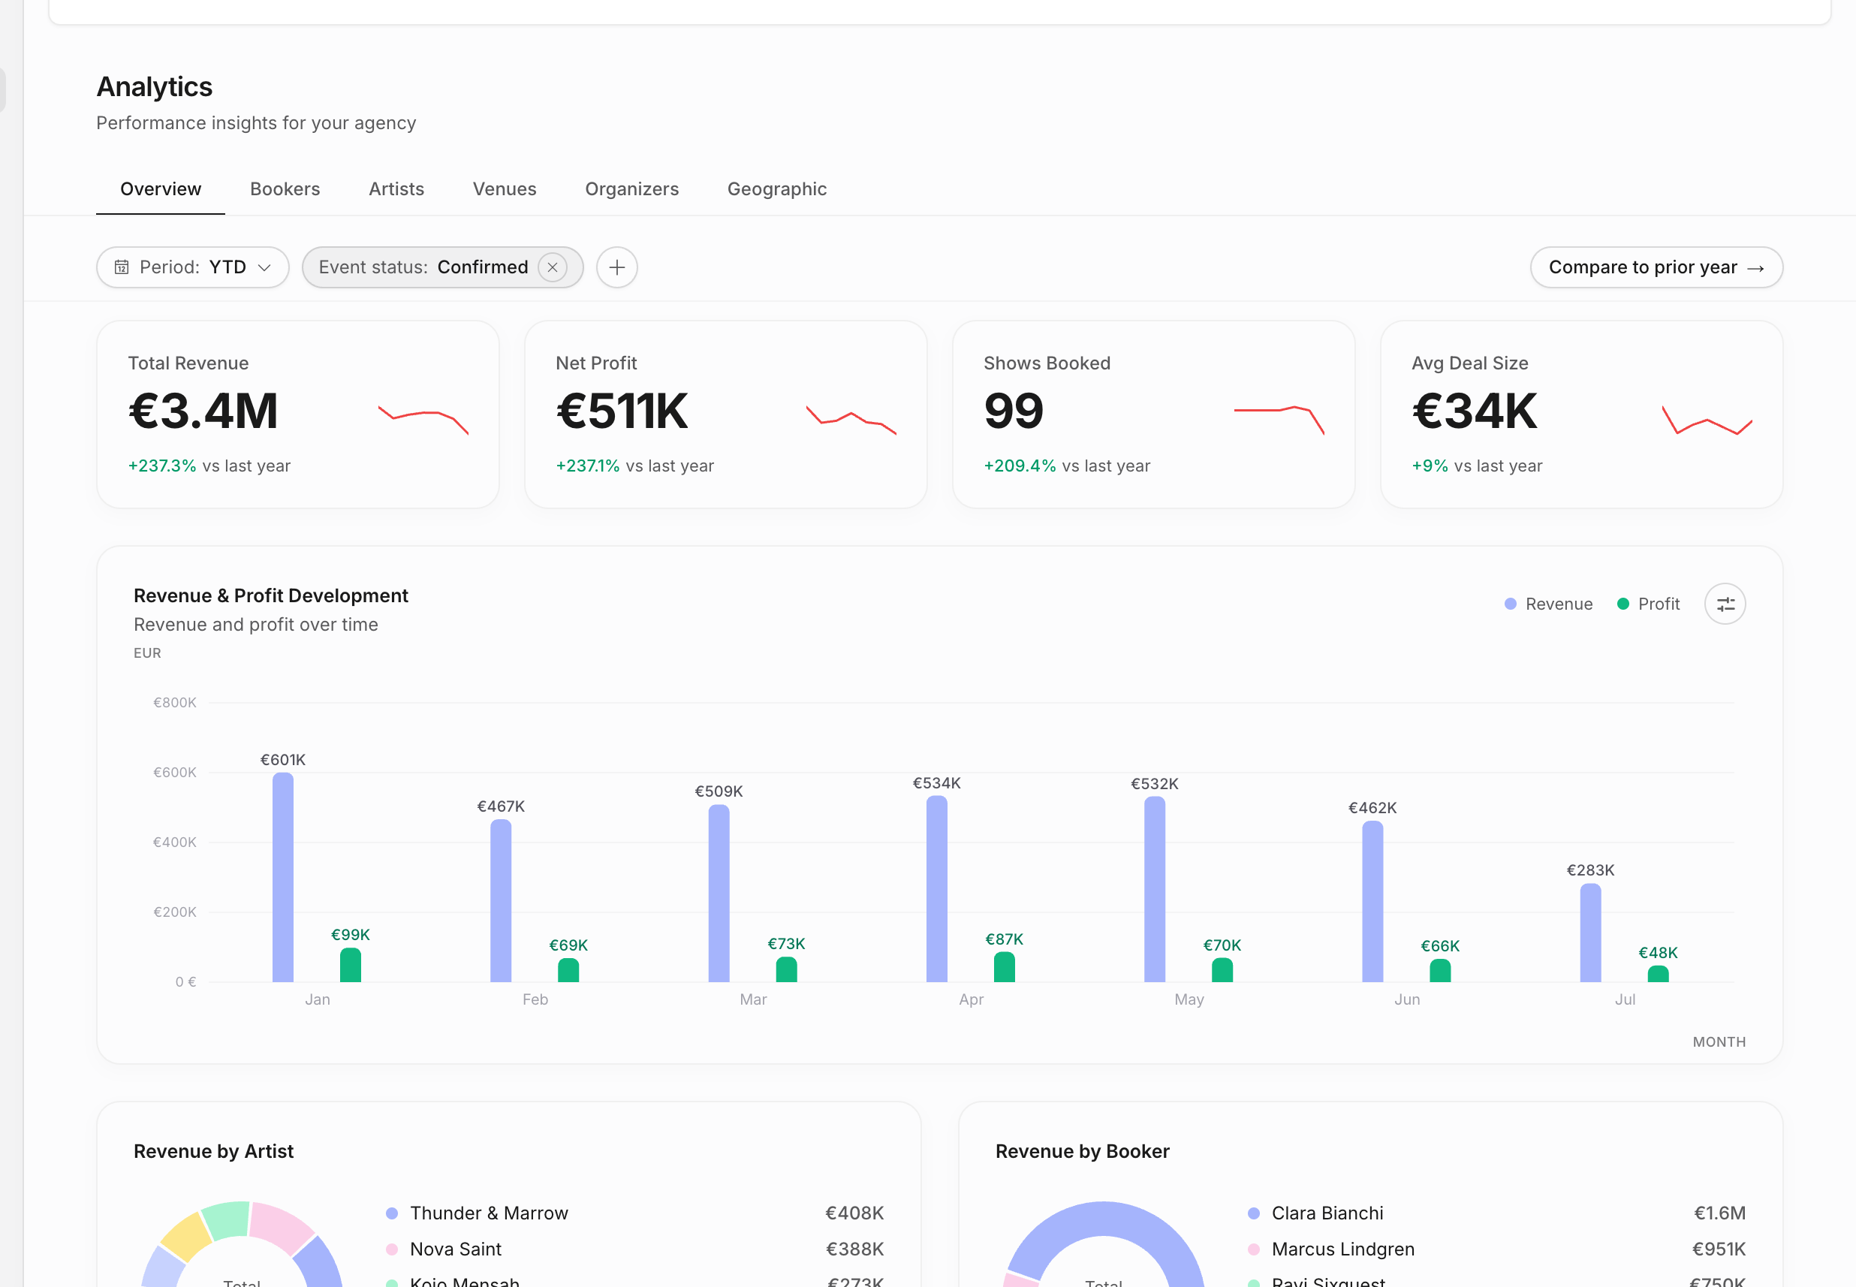Click the €1.6M booker value
The height and width of the screenshot is (1287, 1856).
click(x=1719, y=1213)
